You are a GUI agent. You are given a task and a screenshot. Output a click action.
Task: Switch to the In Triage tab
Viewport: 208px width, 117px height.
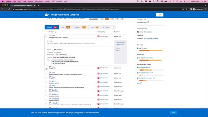(108, 27)
